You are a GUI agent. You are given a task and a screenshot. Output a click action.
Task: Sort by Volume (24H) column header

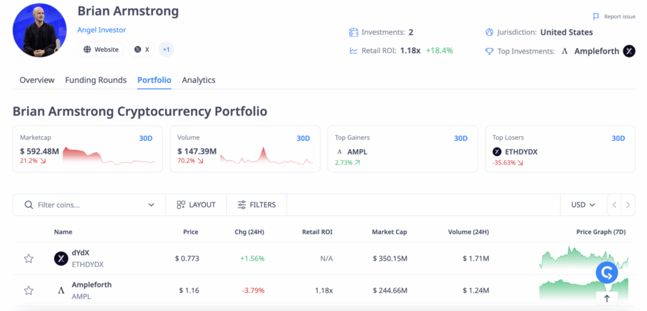468,232
